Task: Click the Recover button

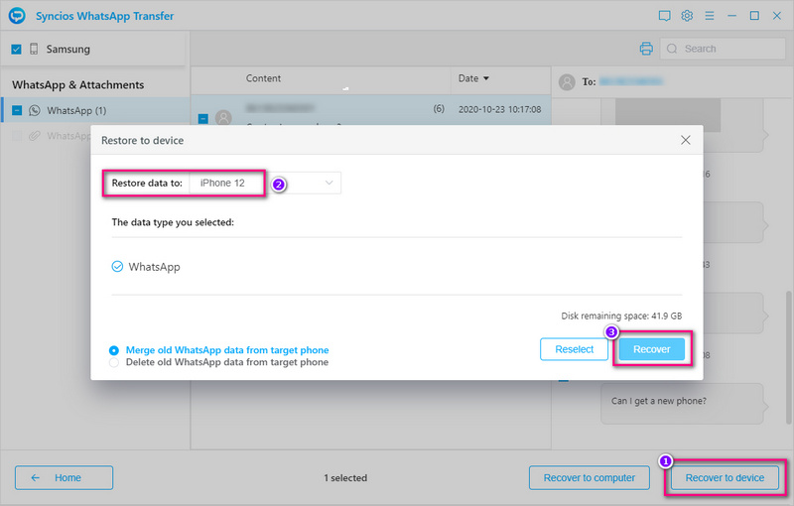Action: 652,349
